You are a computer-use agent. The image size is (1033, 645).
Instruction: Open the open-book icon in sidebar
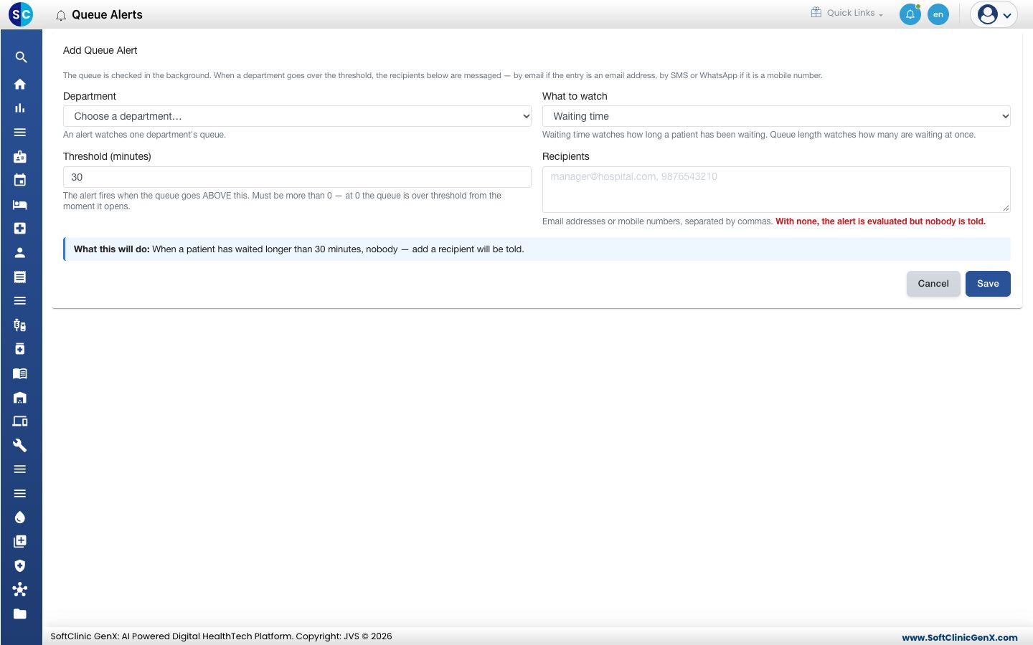(x=20, y=373)
